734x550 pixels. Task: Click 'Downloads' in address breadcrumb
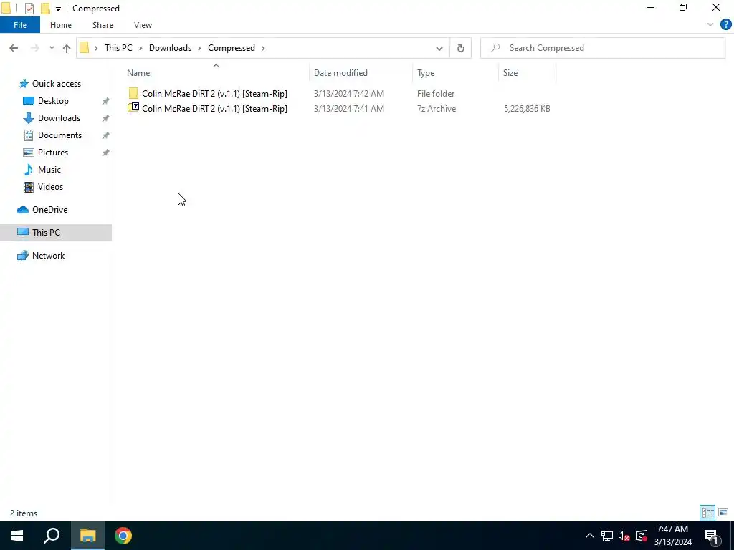click(x=170, y=48)
